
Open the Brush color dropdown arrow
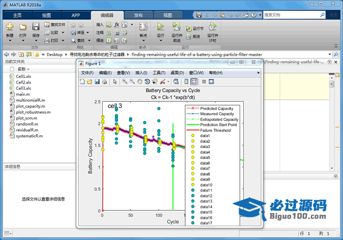click(168, 82)
